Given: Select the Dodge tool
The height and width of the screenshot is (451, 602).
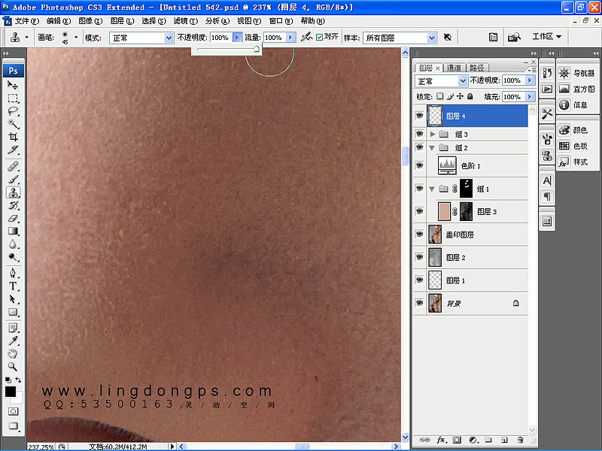Looking at the screenshot, I should click(13, 257).
